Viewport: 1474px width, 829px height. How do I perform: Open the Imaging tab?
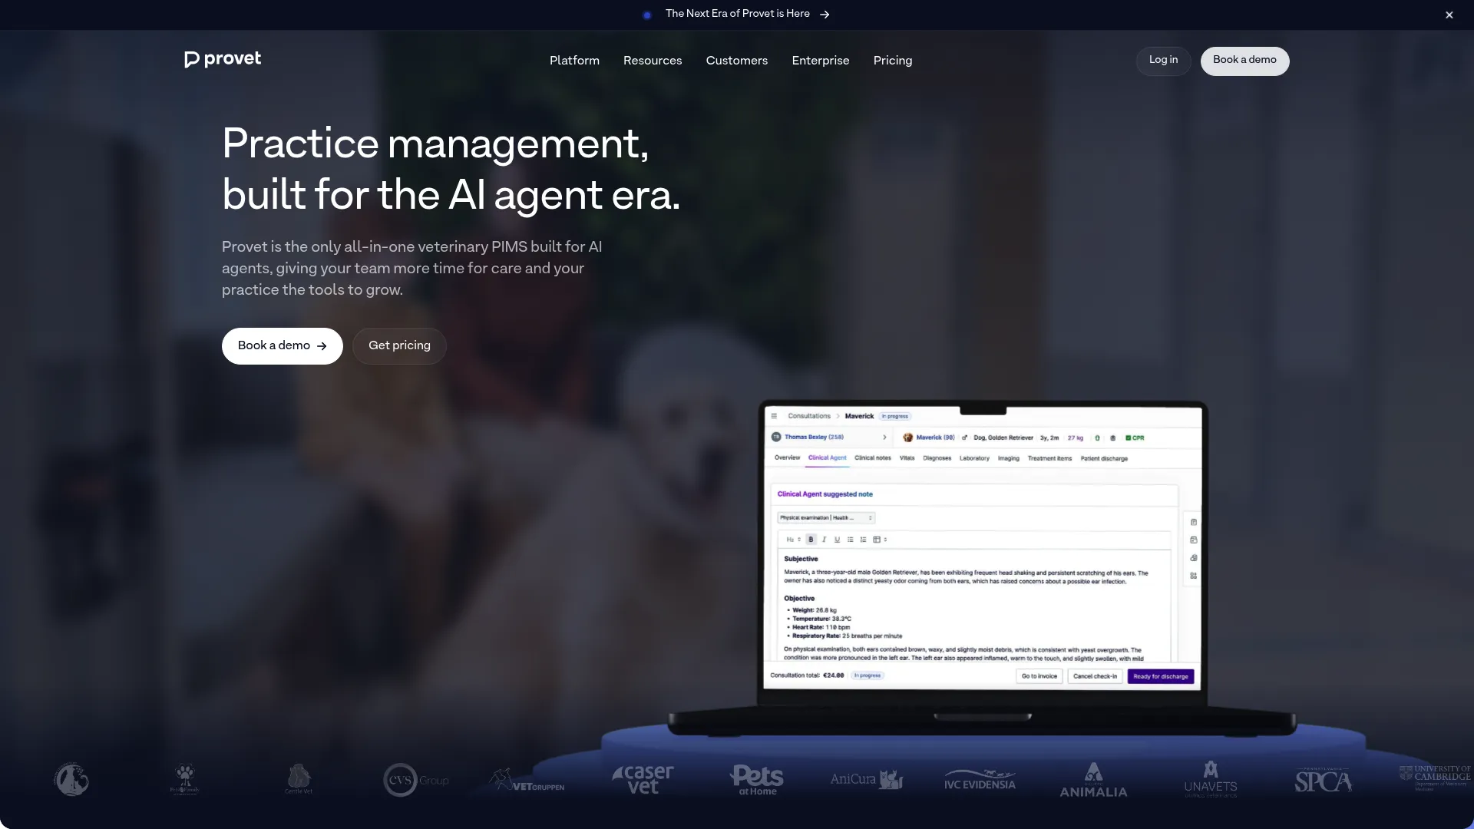1009,458
